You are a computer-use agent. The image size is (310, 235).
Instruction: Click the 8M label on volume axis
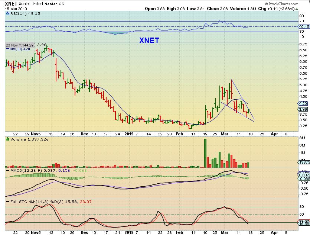(x=302, y=138)
